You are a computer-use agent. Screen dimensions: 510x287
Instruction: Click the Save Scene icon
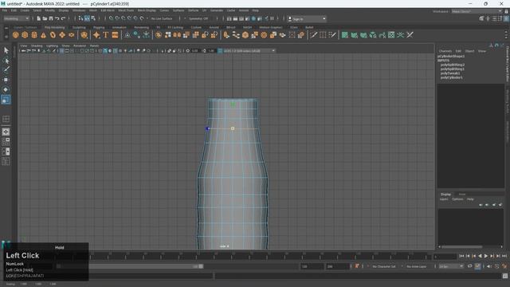51,18
